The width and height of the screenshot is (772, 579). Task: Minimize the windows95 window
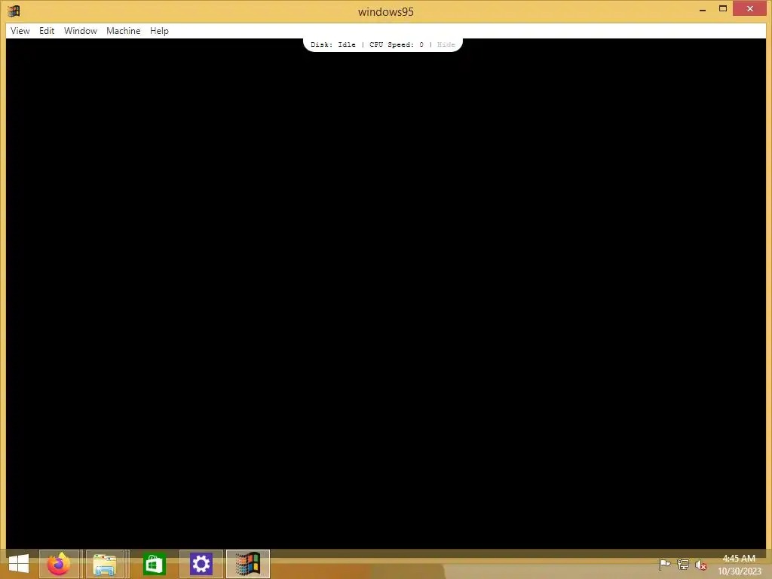point(703,9)
